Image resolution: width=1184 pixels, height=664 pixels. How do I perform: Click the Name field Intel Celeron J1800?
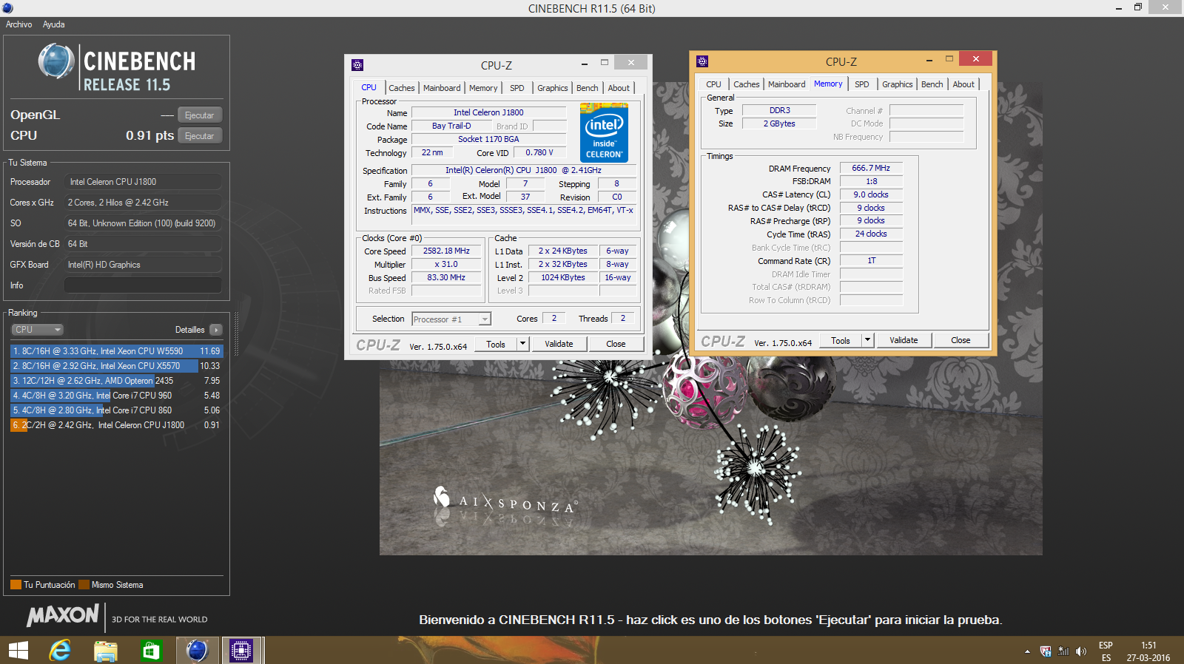(488, 113)
